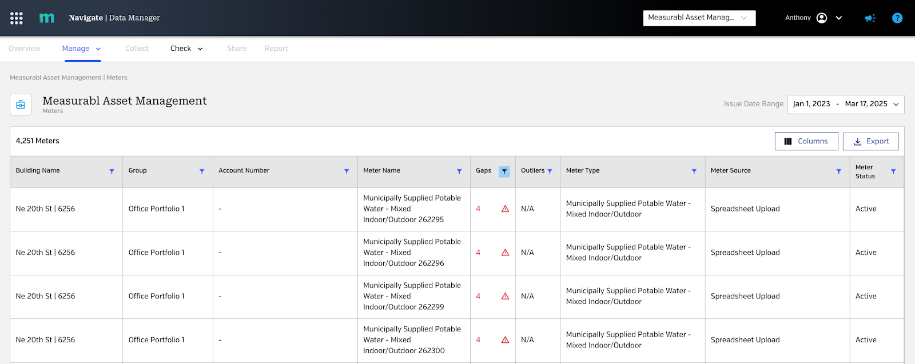The image size is (915, 364).
Task: Click the Navigate | Data Manager title
Action: (114, 18)
